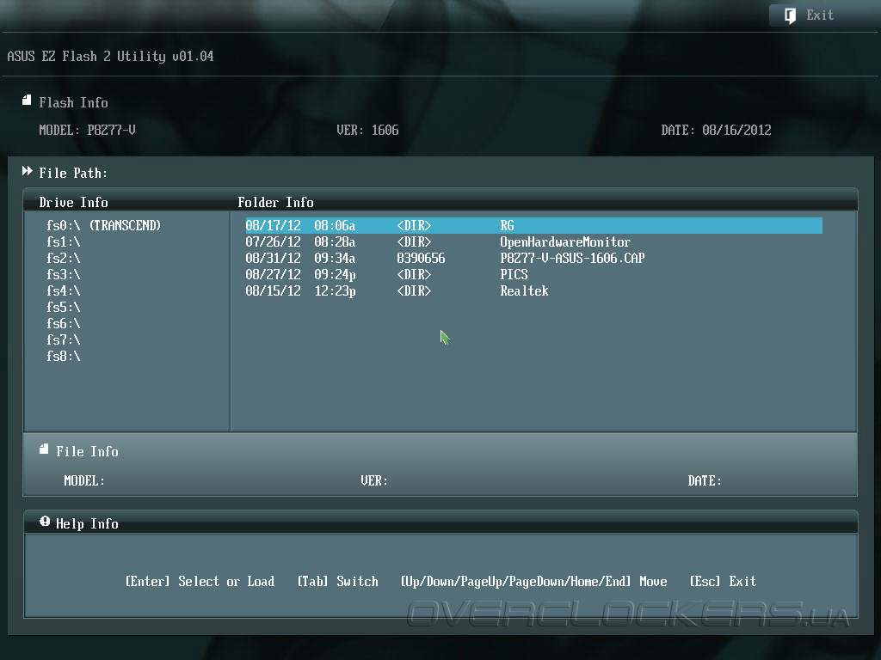This screenshot has height=660, width=881.
Task: Click the ASUS EZ Flash 2 Utility title
Action: 110,56
